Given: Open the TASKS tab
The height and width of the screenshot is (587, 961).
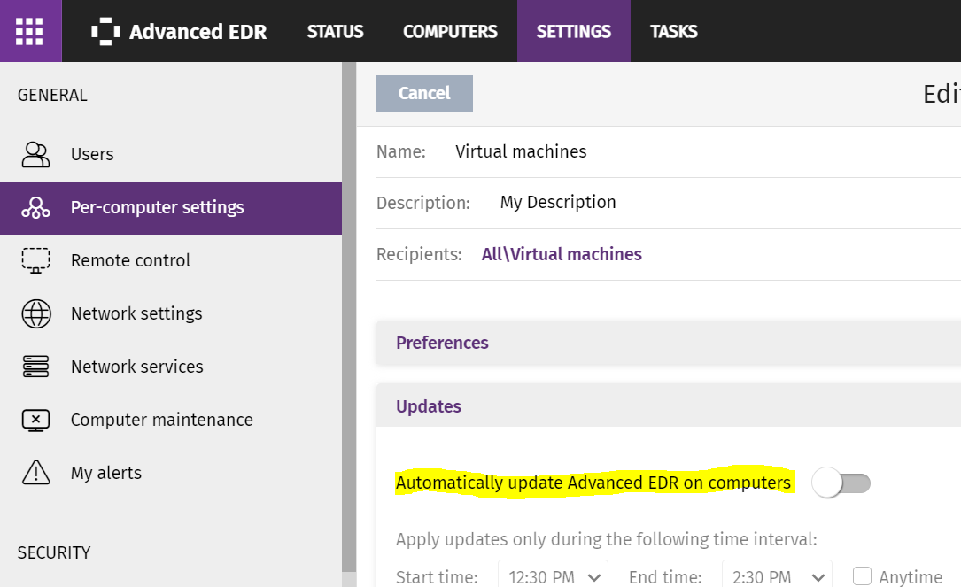Looking at the screenshot, I should pyautogui.click(x=673, y=31).
